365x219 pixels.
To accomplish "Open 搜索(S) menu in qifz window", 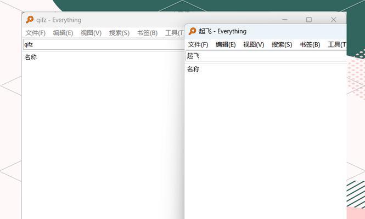I will 119,33.
